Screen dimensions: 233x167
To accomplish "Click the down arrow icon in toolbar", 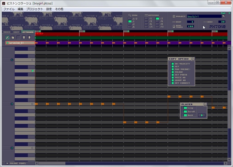I will [29, 37].
